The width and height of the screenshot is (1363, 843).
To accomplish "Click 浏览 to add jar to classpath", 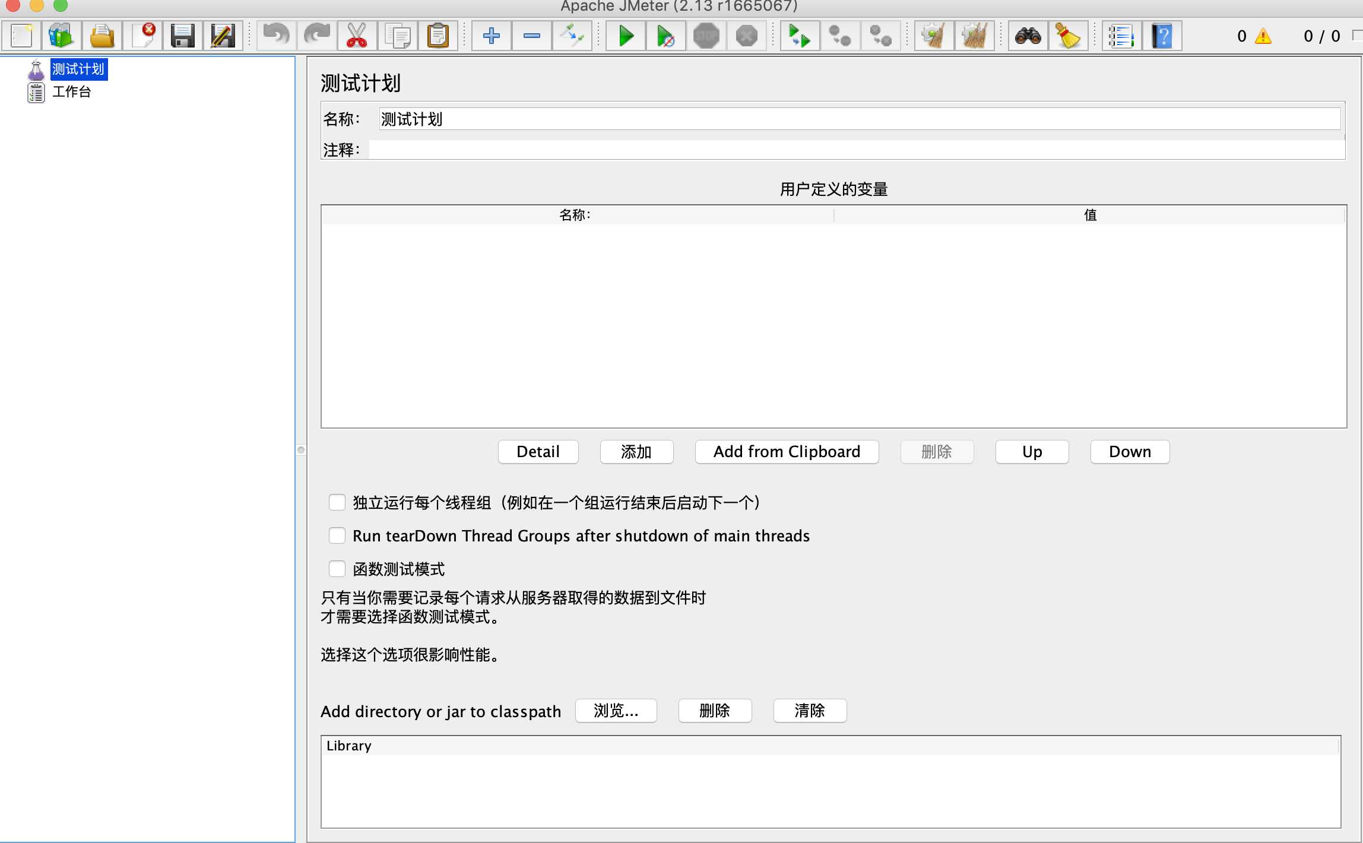I will (616, 709).
